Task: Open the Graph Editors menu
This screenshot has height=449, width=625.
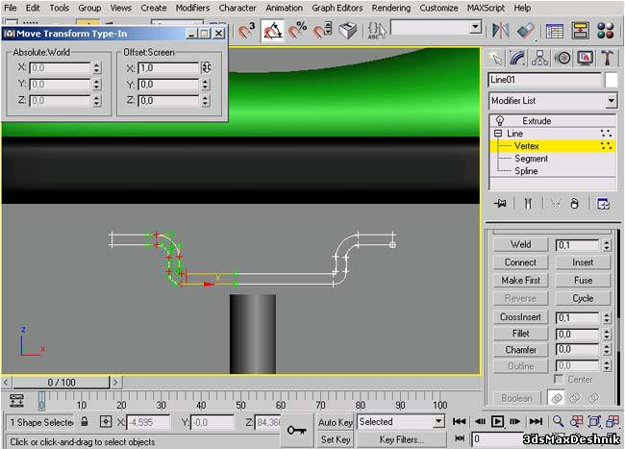Action: click(337, 8)
